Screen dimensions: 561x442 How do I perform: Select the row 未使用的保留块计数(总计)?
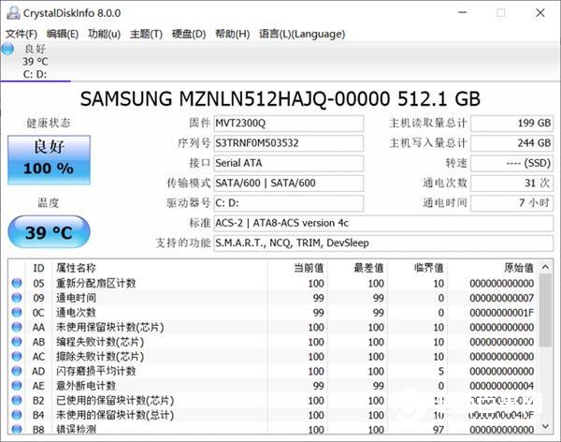click(274, 415)
